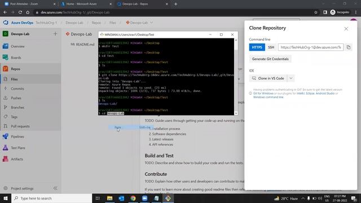Open Chrome menu (three dots)
361x203 pixels.
pos(356,12)
